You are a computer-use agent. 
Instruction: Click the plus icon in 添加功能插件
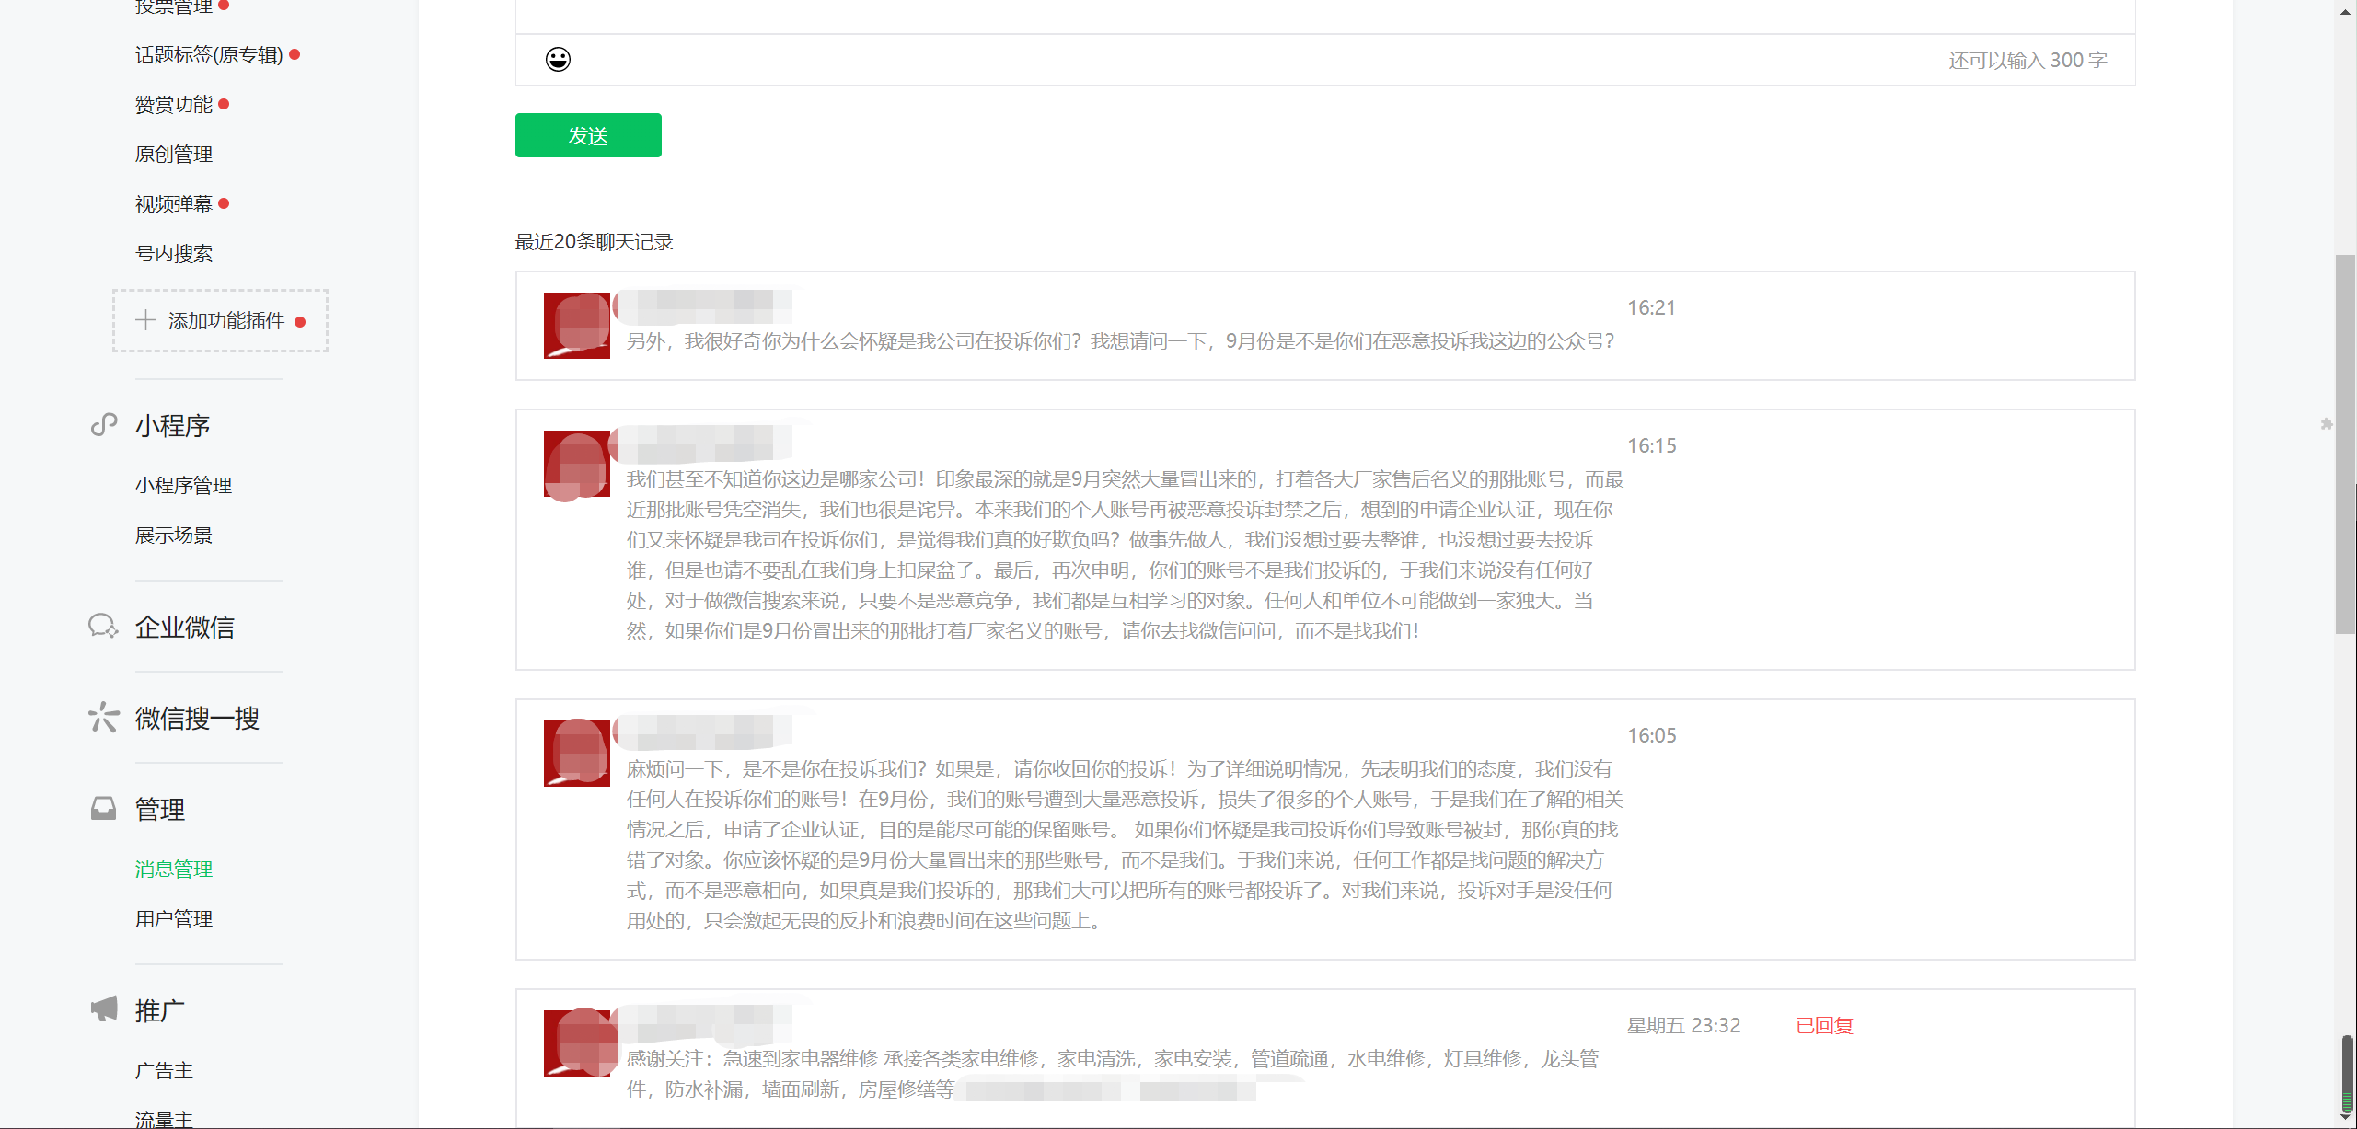point(145,320)
